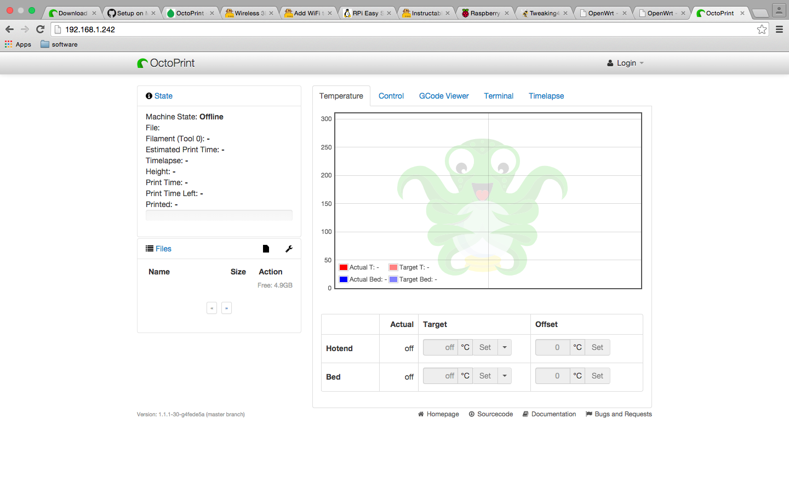Switch to the Raspberry browser tab
This screenshot has height=493, width=789.
click(x=485, y=13)
